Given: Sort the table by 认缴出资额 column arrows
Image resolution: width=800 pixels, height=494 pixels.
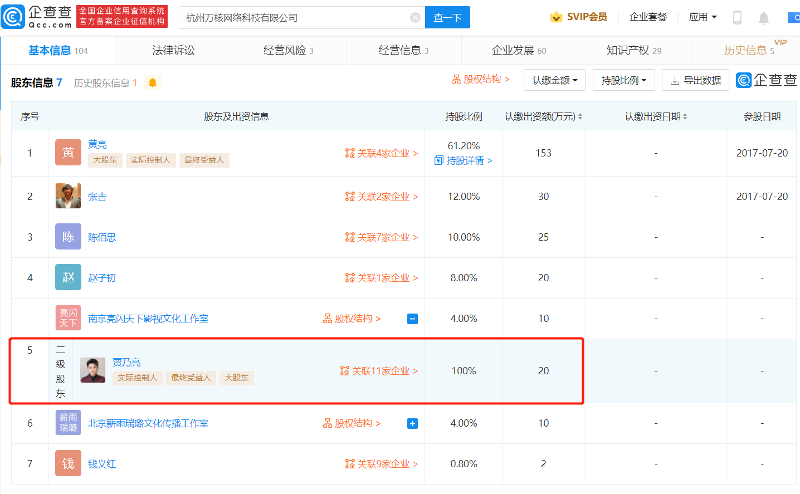Looking at the screenshot, I should pos(580,116).
